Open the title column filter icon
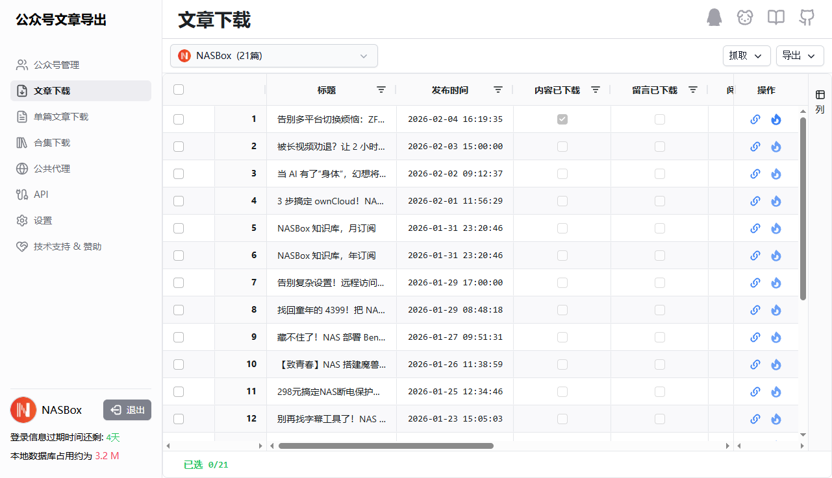Image resolution: width=832 pixels, height=478 pixels. 381,90
